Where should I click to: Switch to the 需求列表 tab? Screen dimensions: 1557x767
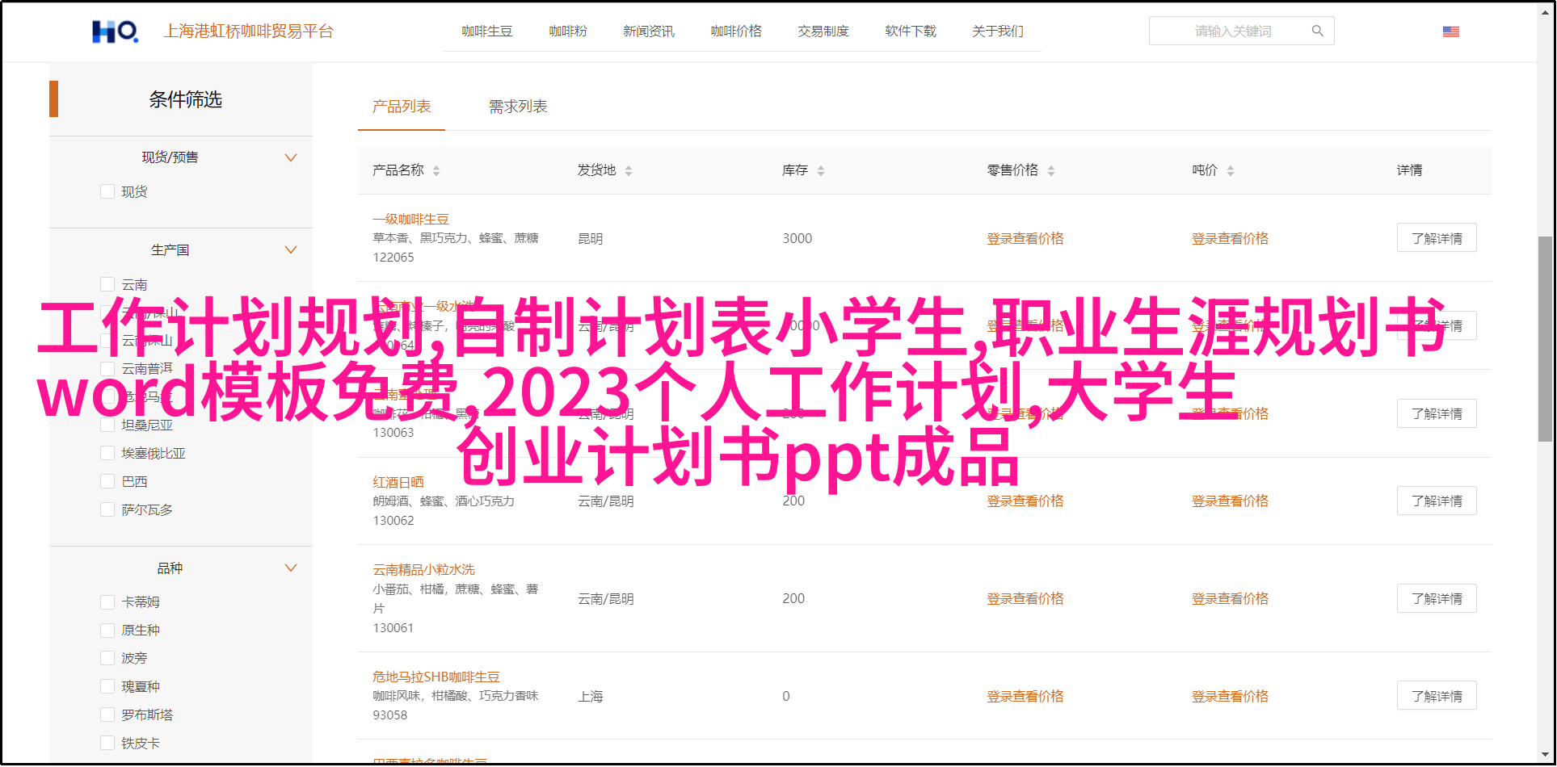coord(518,107)
